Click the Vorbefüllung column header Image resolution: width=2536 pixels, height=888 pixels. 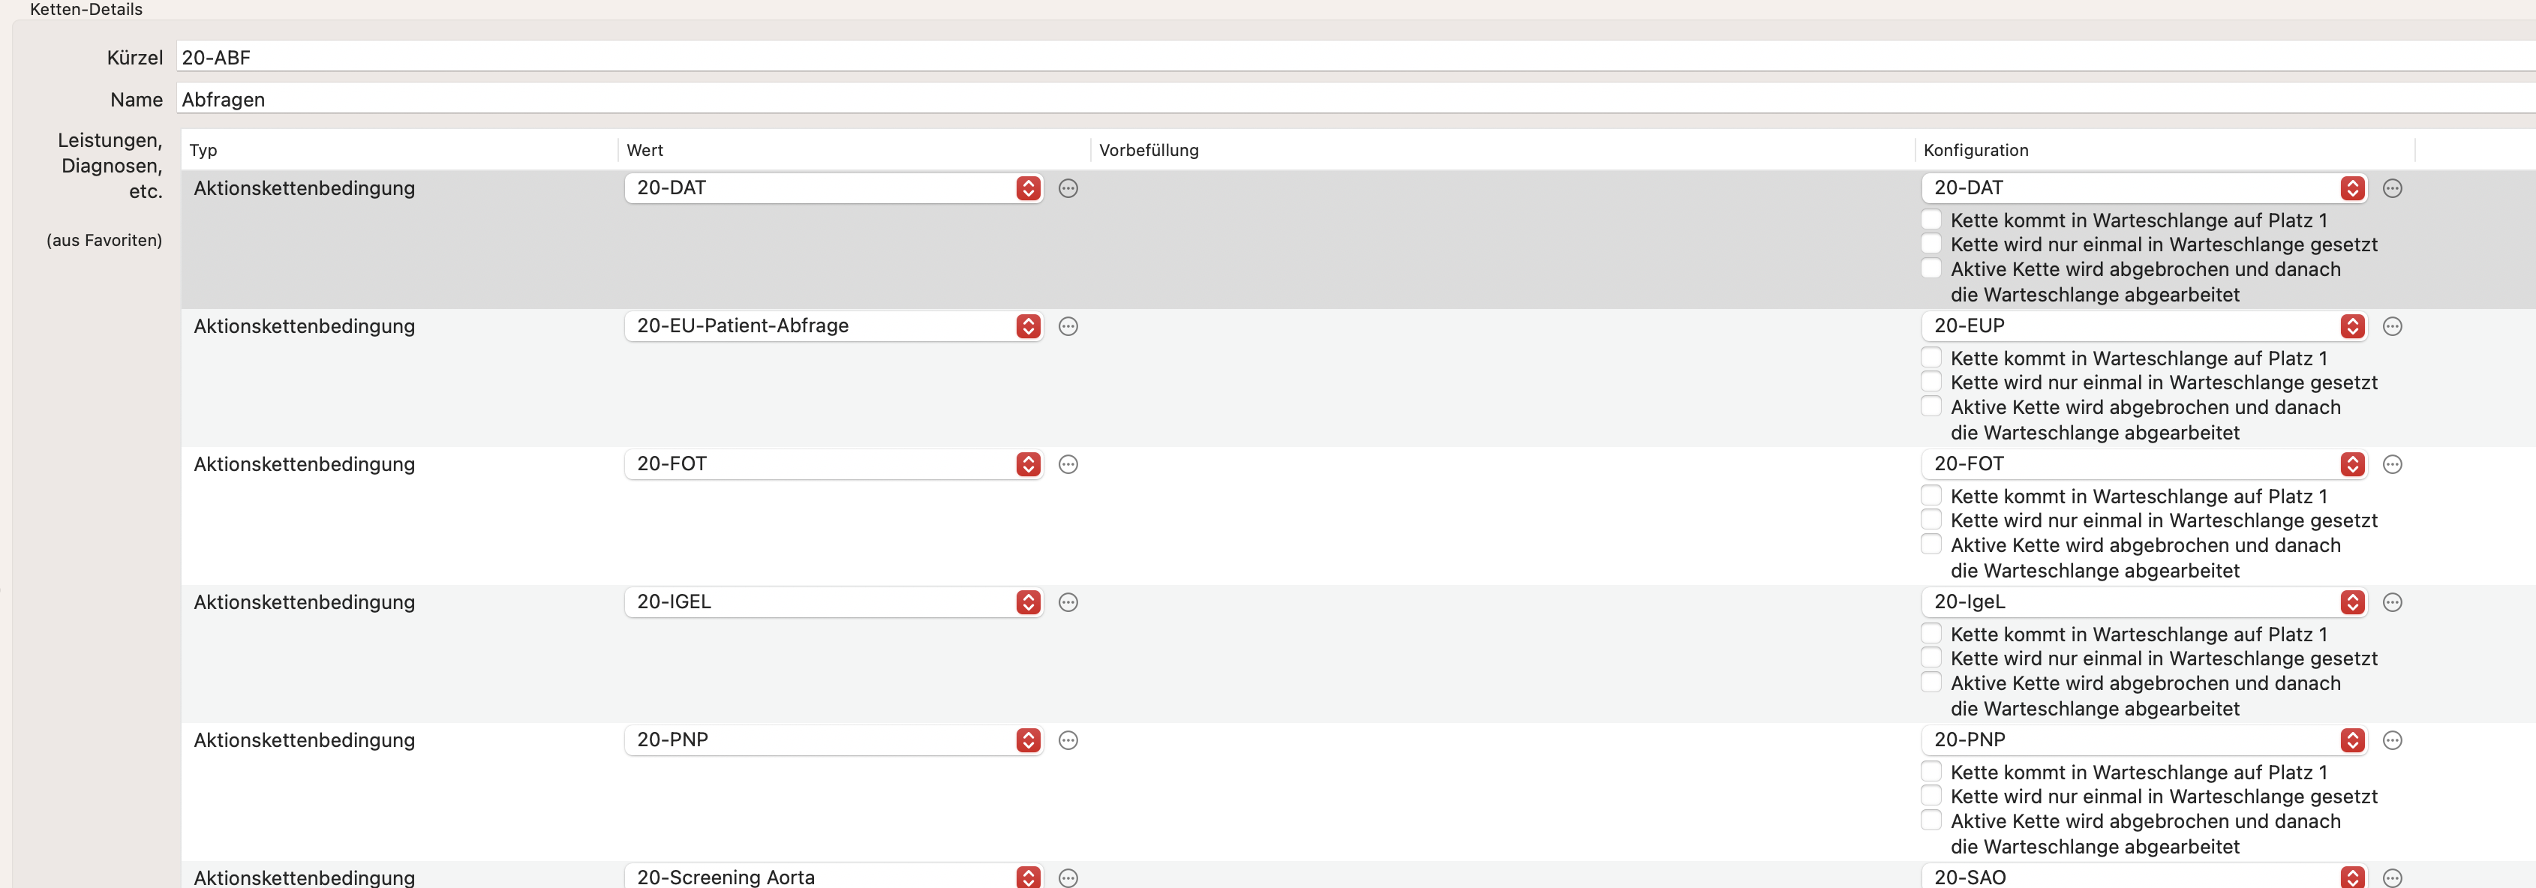point(1502,150)
